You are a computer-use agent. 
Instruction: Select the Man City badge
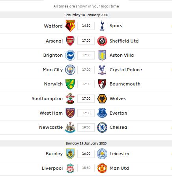(x=70, y=70)
